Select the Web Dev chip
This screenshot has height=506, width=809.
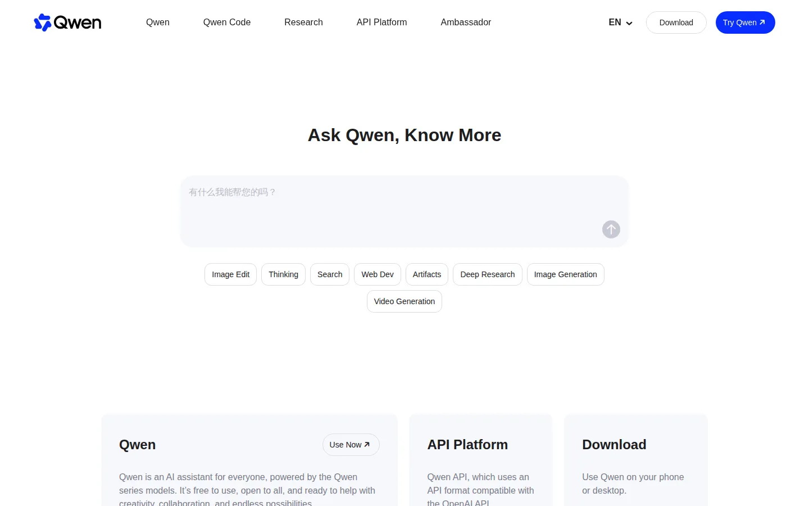point(378,274)
